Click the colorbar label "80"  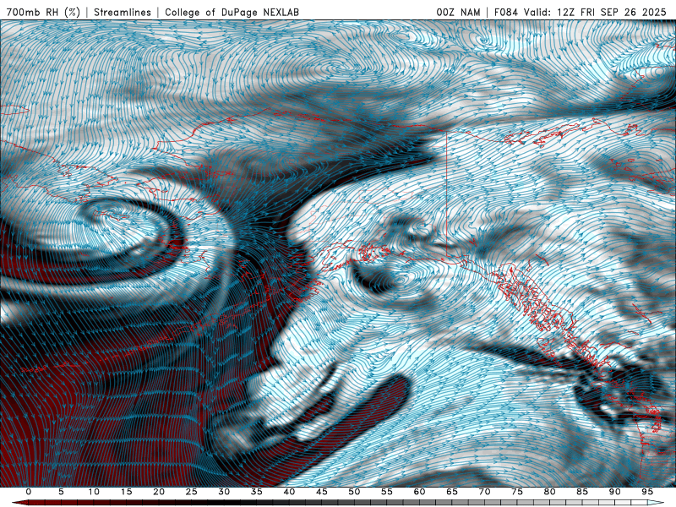550,492
